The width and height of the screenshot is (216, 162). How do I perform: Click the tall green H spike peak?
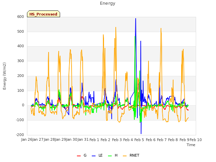(135, 36)
